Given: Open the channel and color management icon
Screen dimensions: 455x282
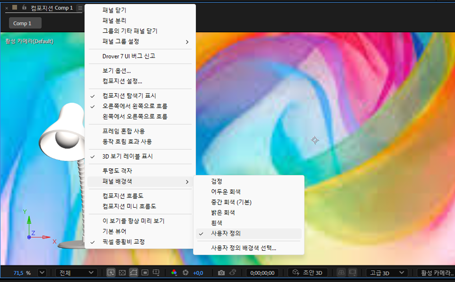Looking at the screenshot, I should tap(174, 273).
